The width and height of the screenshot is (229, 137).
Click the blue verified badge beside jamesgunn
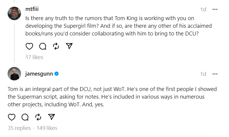pos(57,74)
